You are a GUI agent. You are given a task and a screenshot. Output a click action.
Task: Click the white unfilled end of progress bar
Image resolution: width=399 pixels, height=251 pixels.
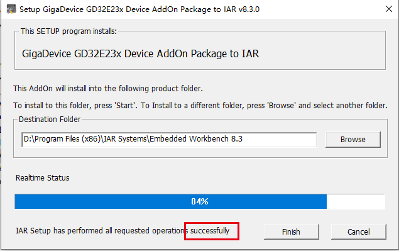point(356,201)
